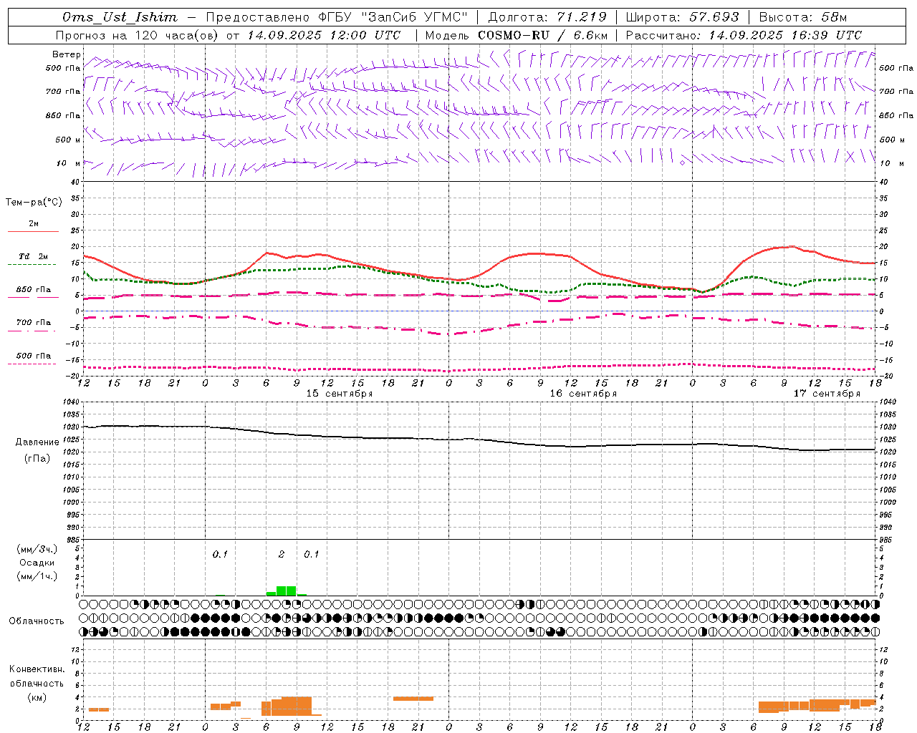Click the station name Oms_Ust_Ishim in the header

click(x=120, y=17)
